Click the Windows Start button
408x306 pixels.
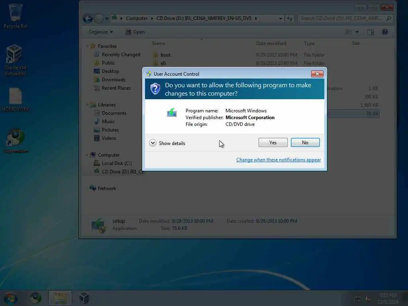tap(10, 298)
